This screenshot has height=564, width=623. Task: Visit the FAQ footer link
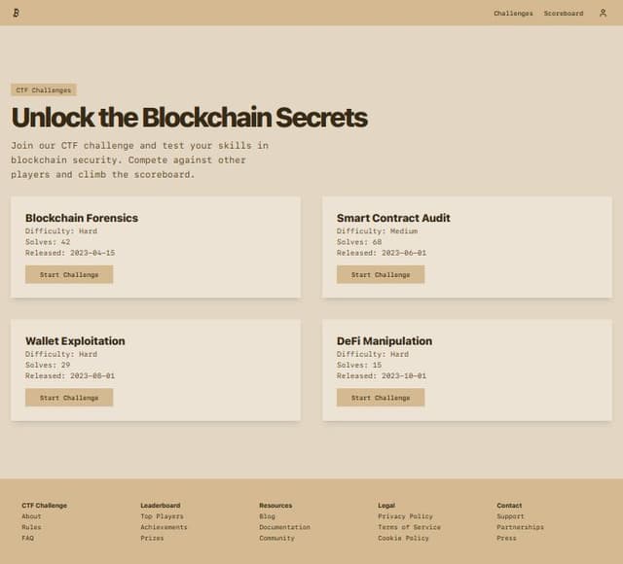click(28, 538)
